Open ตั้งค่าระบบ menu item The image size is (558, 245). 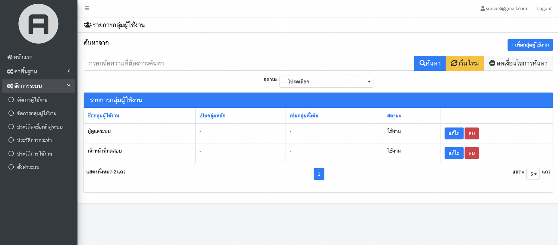(28, 167)
